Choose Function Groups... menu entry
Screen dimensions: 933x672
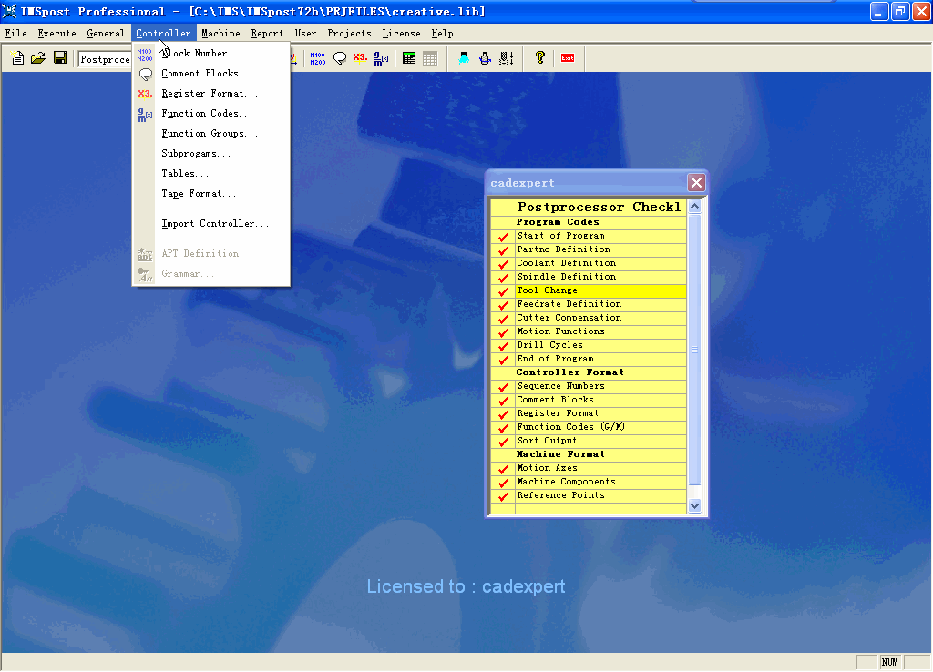coord(211,134)
